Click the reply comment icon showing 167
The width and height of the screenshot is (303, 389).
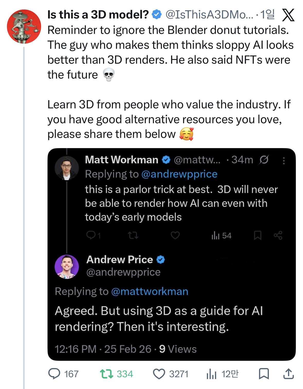54,374
